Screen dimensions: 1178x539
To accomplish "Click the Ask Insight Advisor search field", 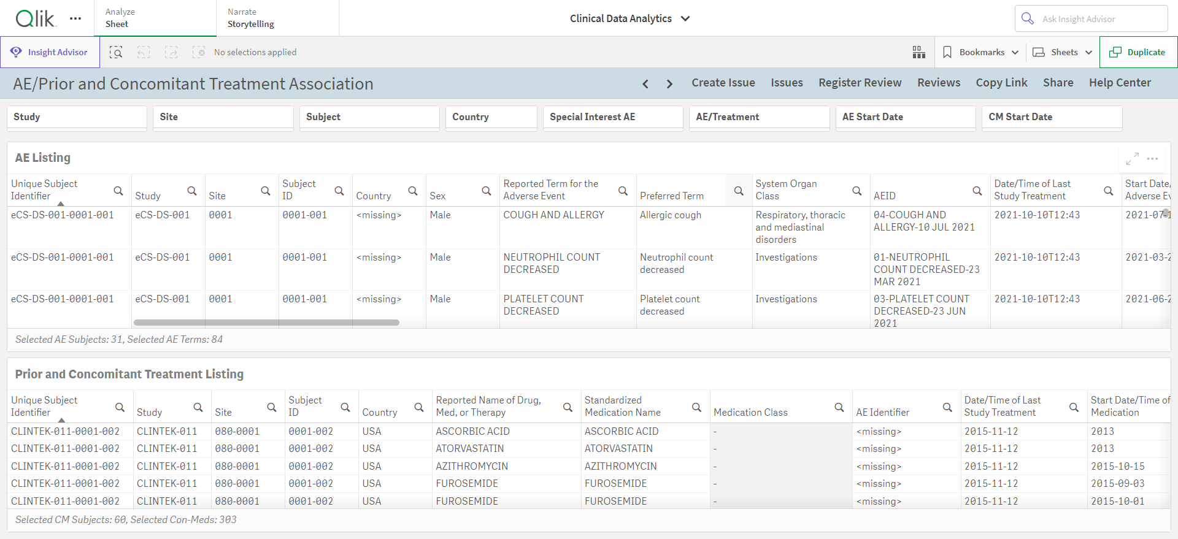I will click(x=1091, y=18).
